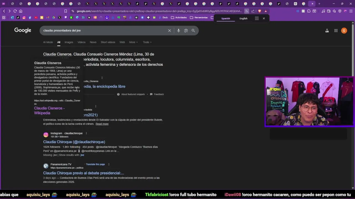Click the Google logo
The height and width of the screenshot is (199, 355).
coord(23,30)
